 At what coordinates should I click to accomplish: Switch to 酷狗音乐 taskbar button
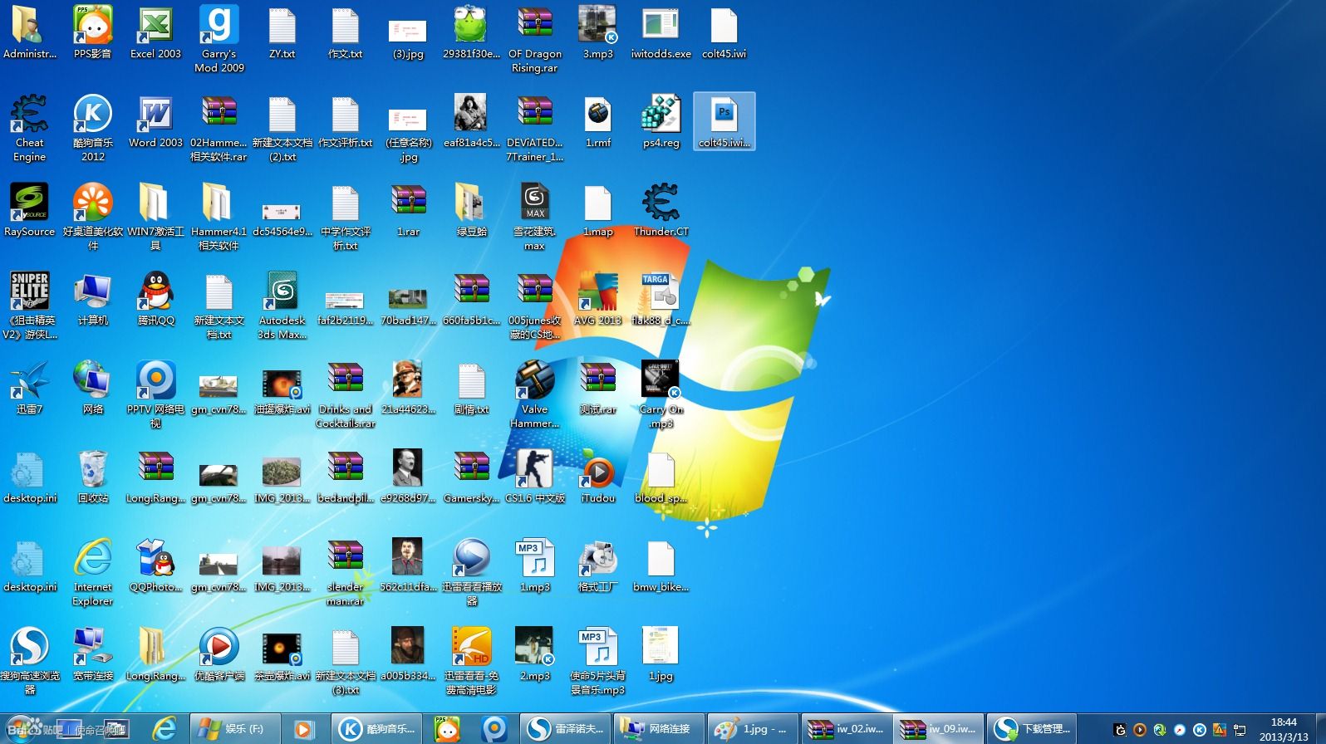pyautogui.click(x=378, y=729)
